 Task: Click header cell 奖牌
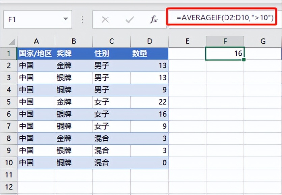tap(74, 53)
